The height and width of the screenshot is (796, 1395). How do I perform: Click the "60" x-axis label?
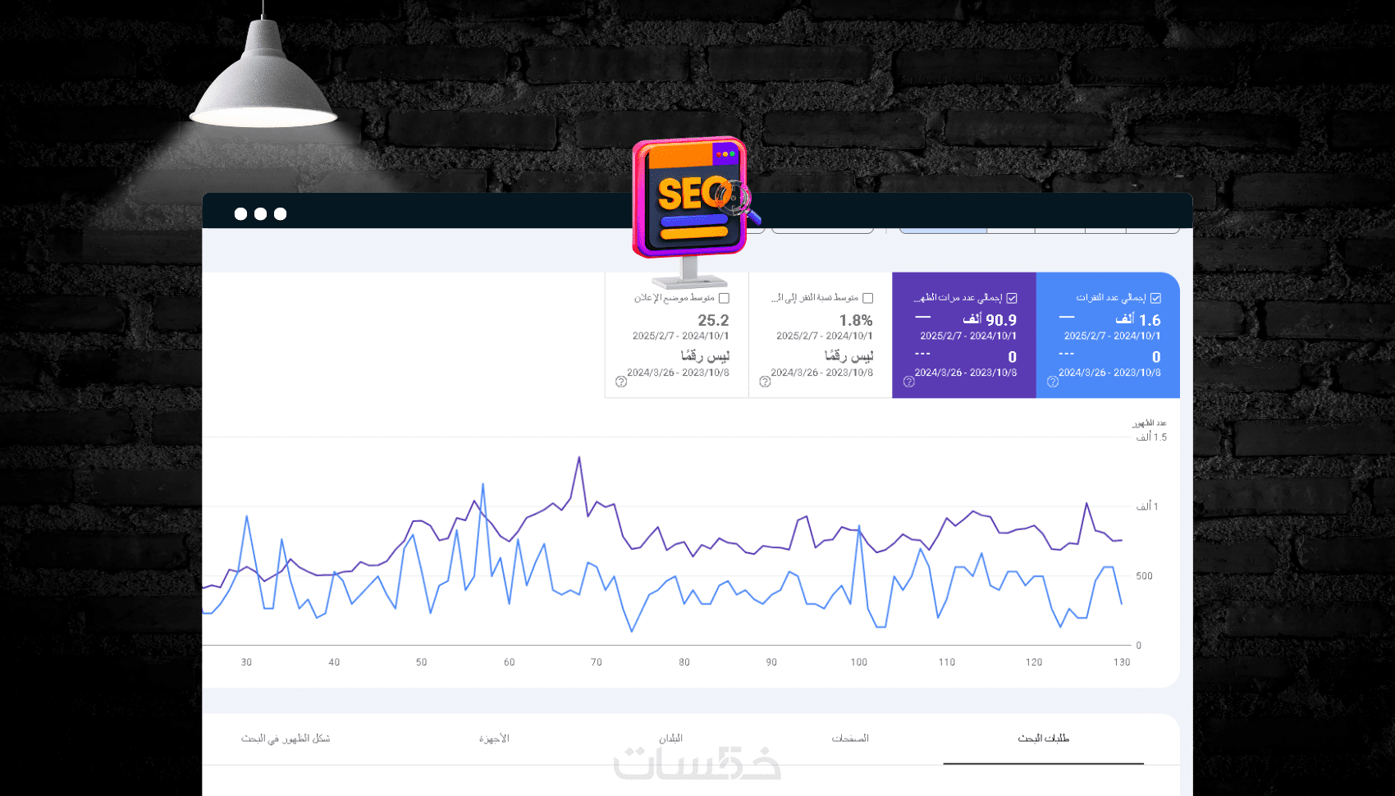coord(509,662)
